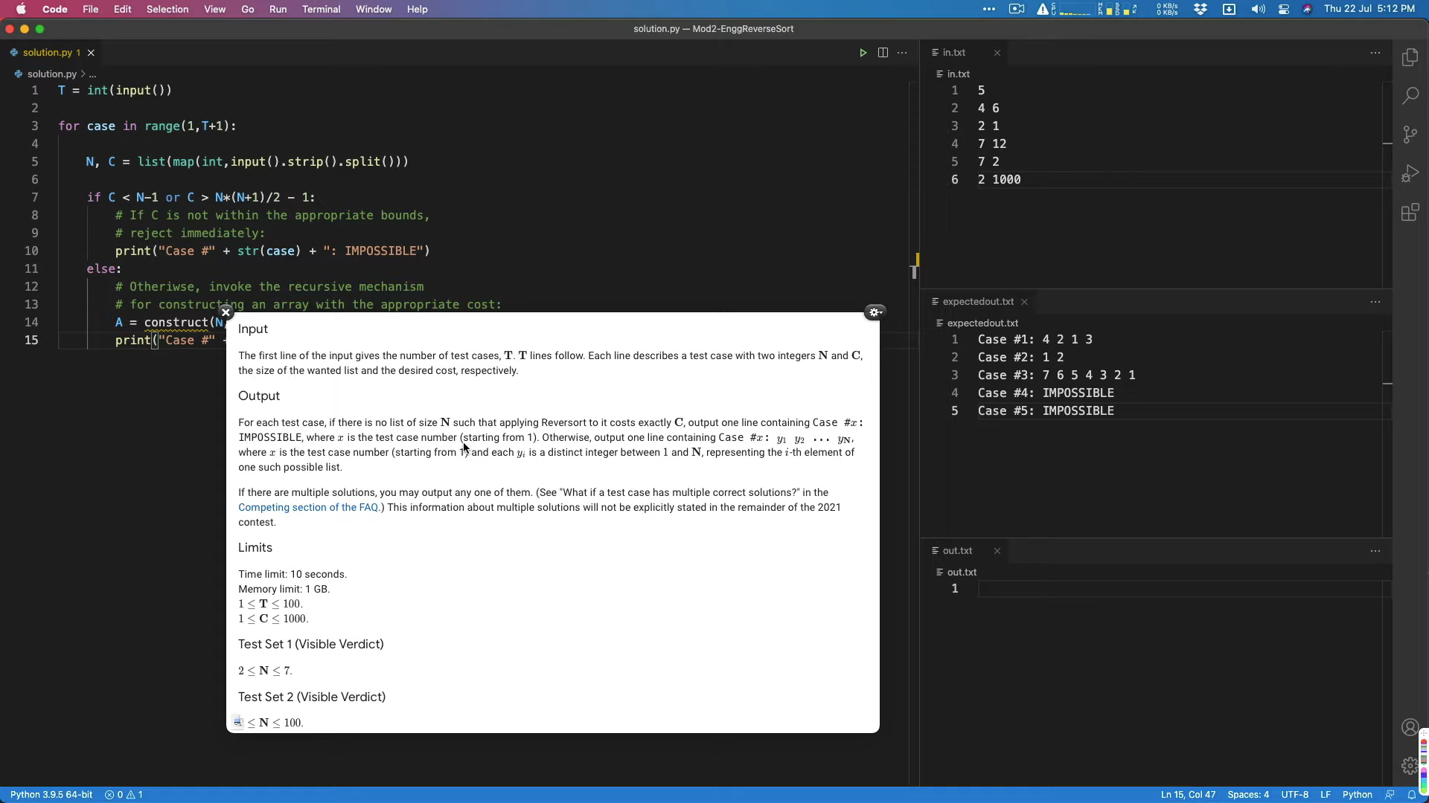The width and height of the screenshot is (1429, 803).
Task: Open the Manage gear icon in the activity bar
Action: [1410, 766]
